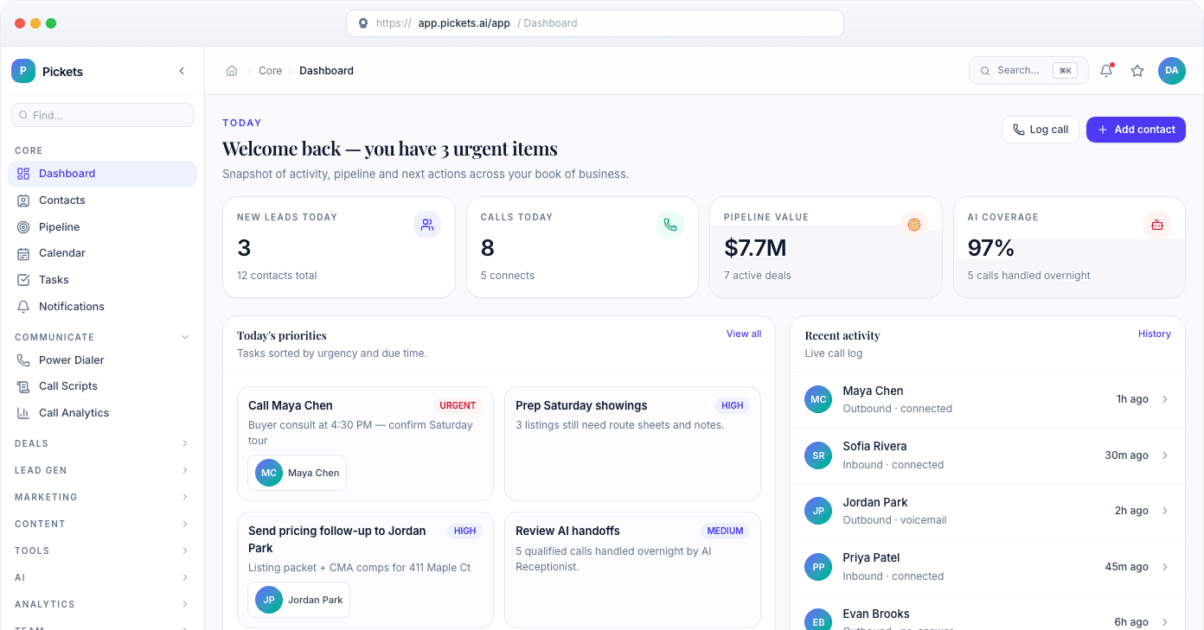The height and width of the screenshot is (630, 1204).
Task: Open Calendar from sidebar
Action: point(102,253)
